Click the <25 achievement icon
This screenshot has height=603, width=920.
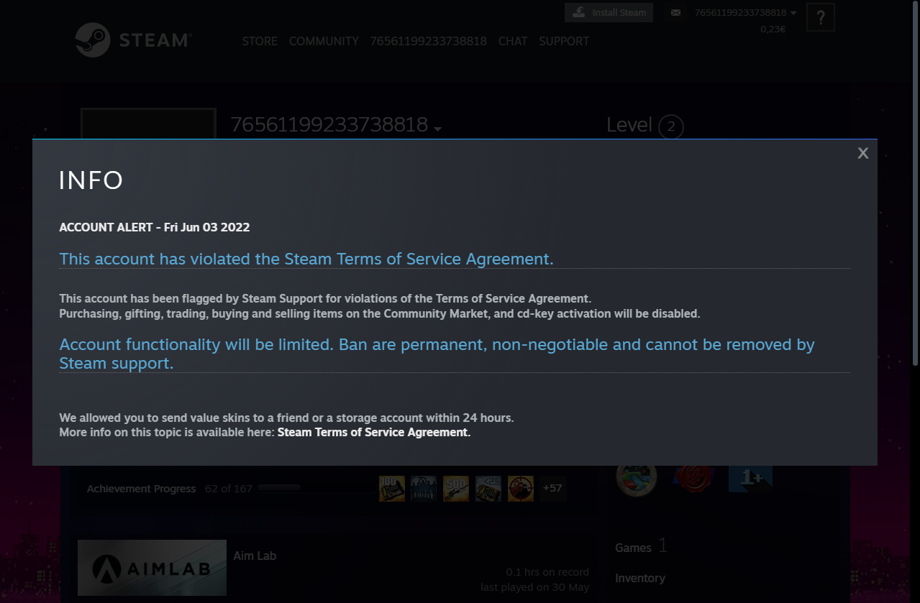point(488,488)
